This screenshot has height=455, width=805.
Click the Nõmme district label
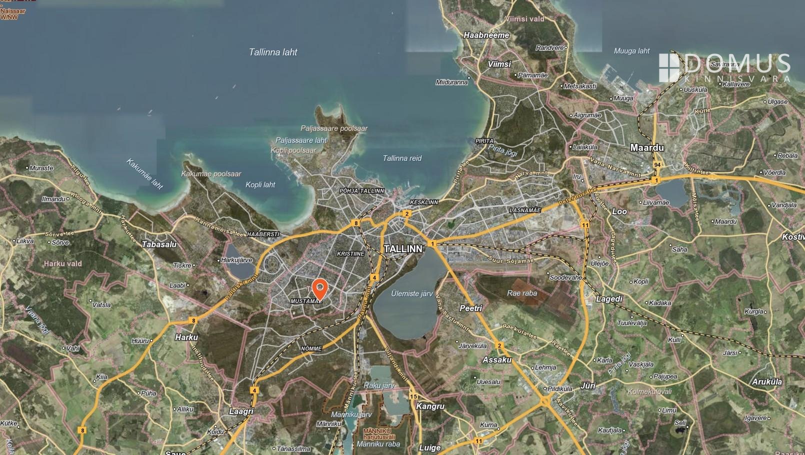311,349
